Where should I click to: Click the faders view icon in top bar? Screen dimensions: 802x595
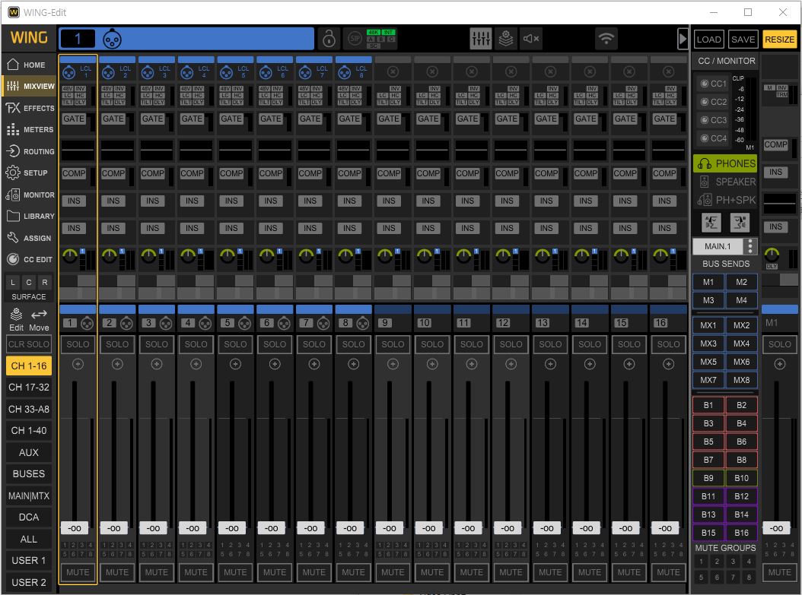pos(481,38)
